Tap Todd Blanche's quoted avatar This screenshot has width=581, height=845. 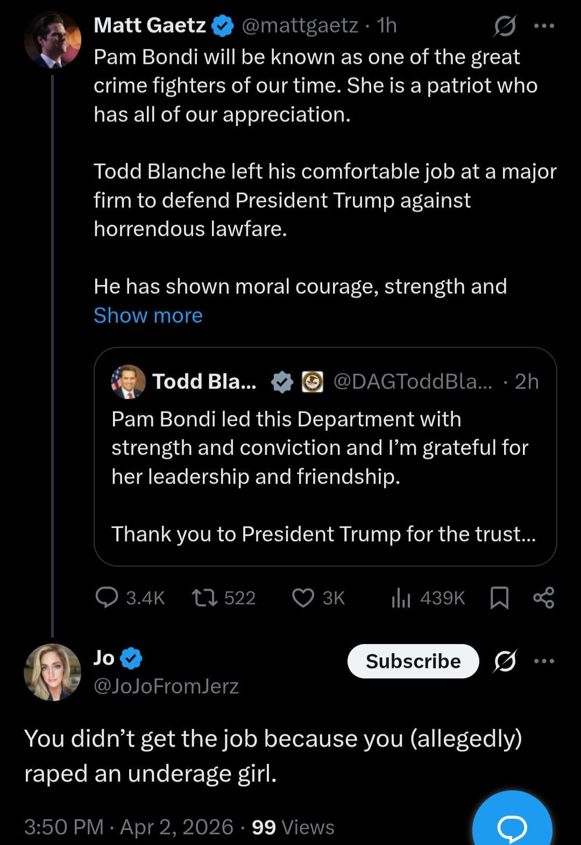[x=128, y=382]
